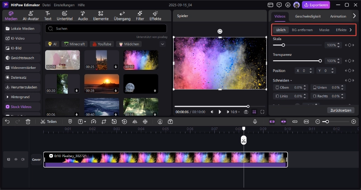Screen dimensions: 361x190
Task: Take a snapshot with camera icon
Action: click(246, 112)
